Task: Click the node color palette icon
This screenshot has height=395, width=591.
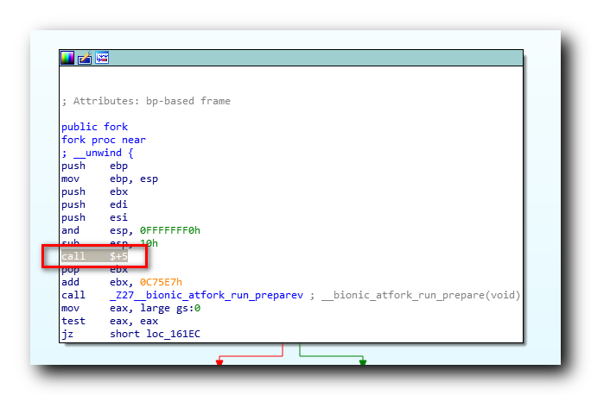Action: pos(67,58)
